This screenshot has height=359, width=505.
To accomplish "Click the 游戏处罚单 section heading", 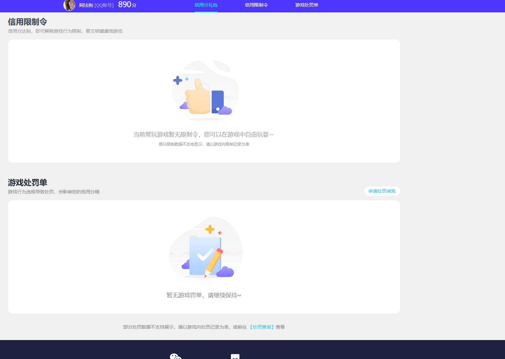I will (27, 182).
